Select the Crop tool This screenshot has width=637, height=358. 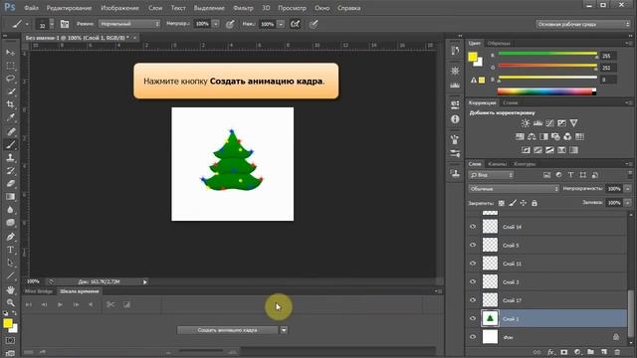[x=11, y=104]
